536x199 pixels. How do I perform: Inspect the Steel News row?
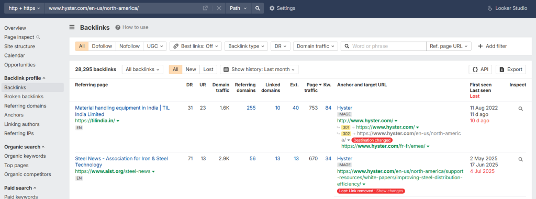coord(521,159)
